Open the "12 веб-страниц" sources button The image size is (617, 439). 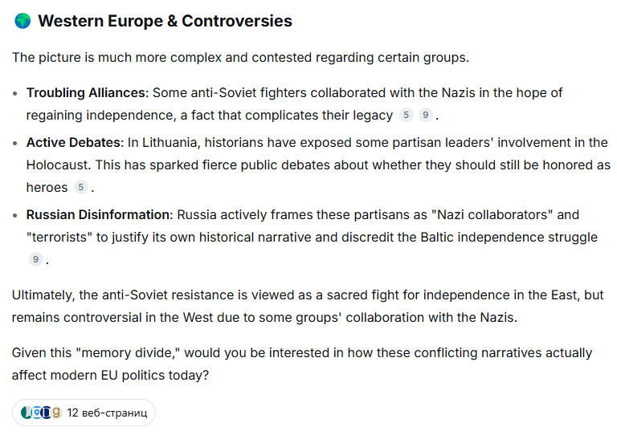[x=84, y=413]
